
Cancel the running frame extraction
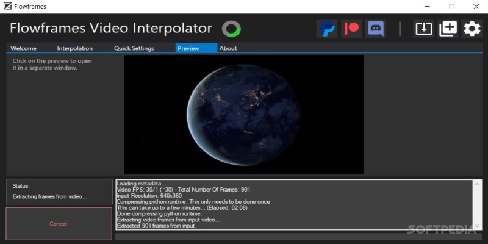tap(59, 224)
